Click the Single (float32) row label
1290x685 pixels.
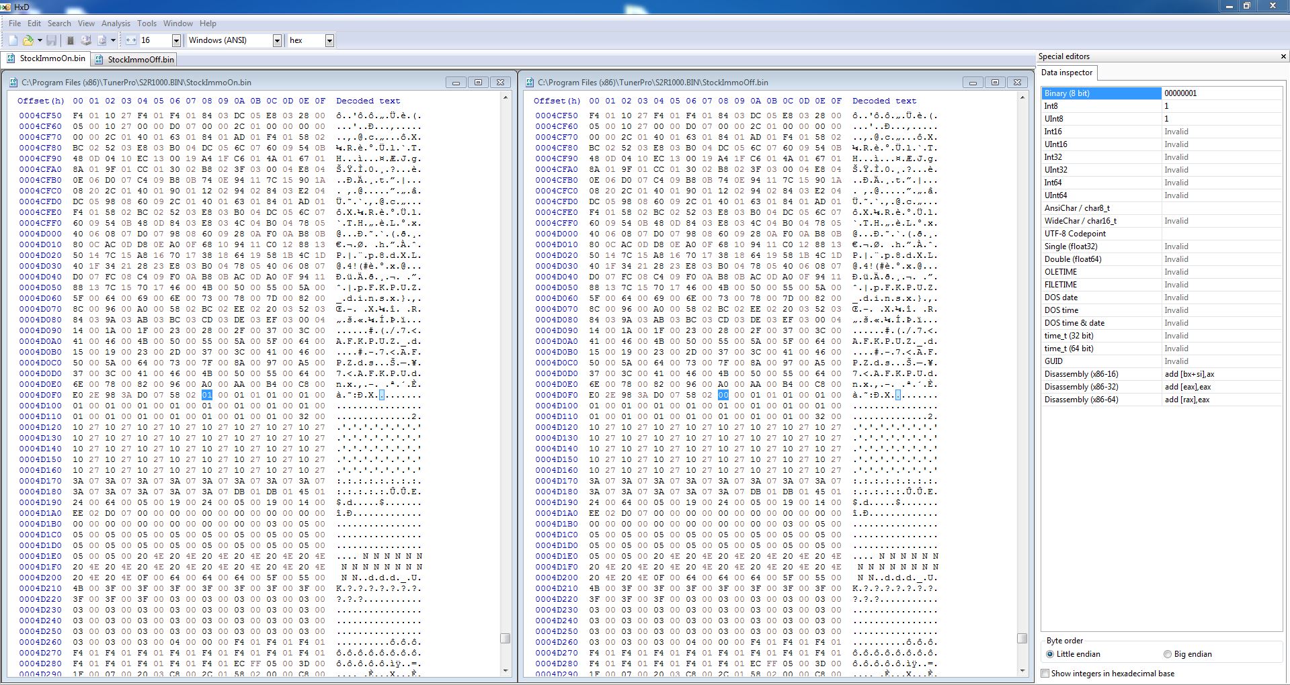click(1071, 246)
